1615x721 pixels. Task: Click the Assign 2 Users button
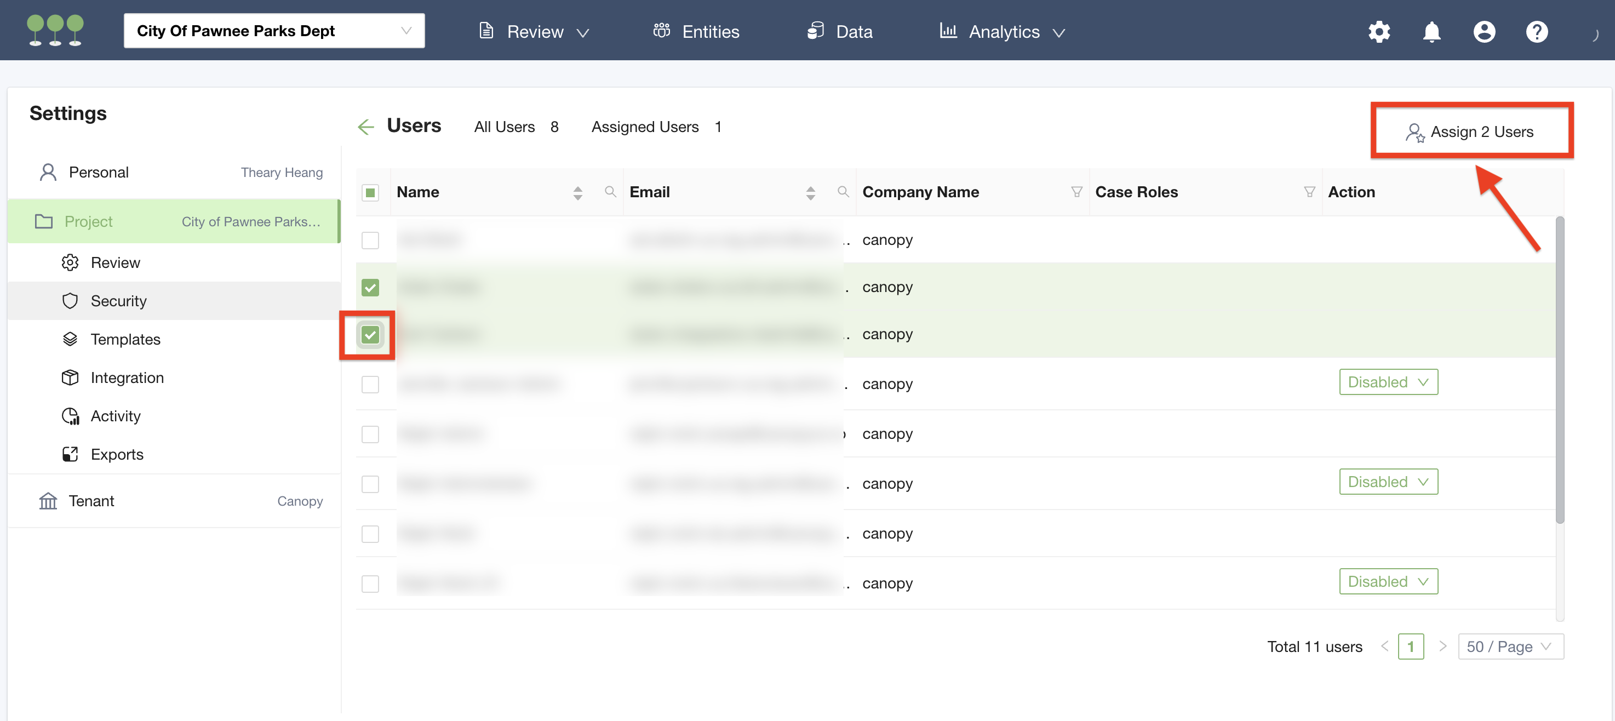click(x=1471, y=131)
